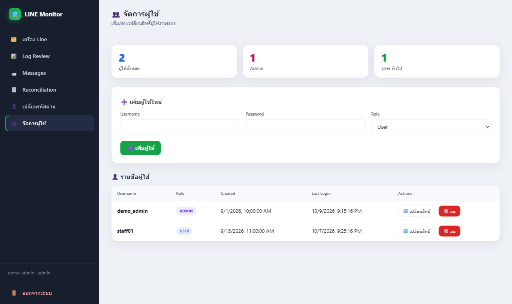Click the ผู้ใช้ทั้งหมด stat card
512x304 pixels.
tap(174, 61)
